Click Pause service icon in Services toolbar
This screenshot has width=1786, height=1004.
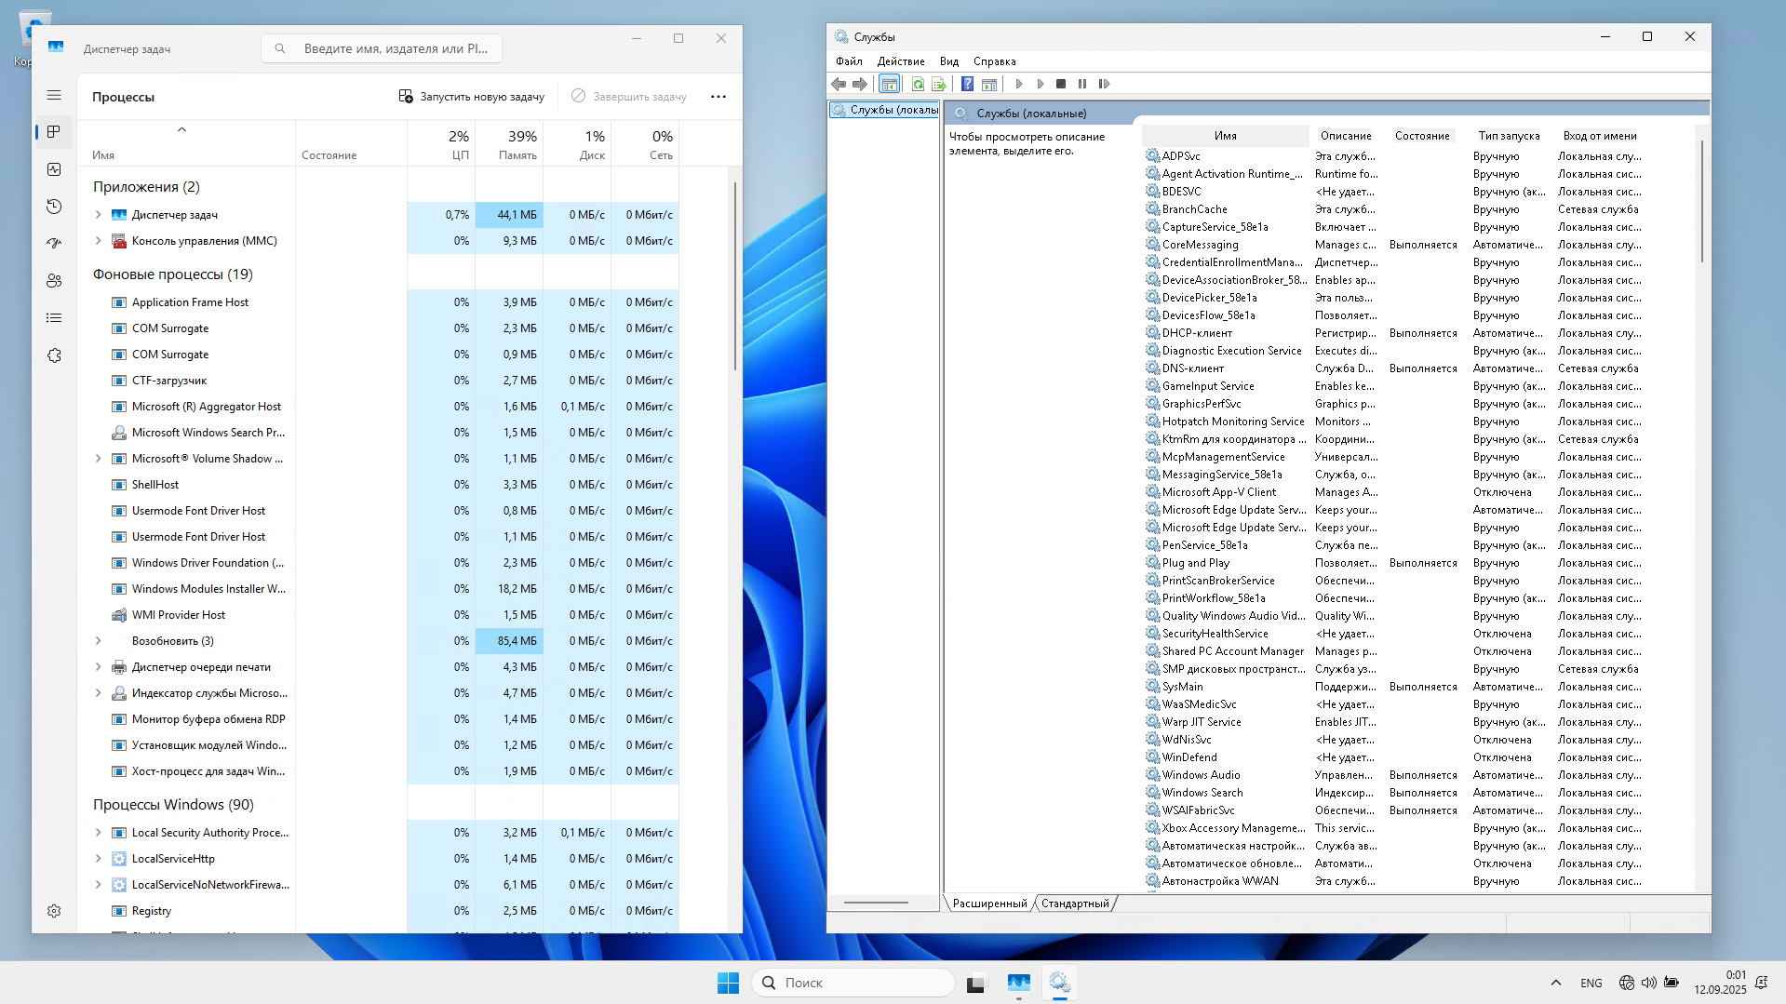(1082, 84)
